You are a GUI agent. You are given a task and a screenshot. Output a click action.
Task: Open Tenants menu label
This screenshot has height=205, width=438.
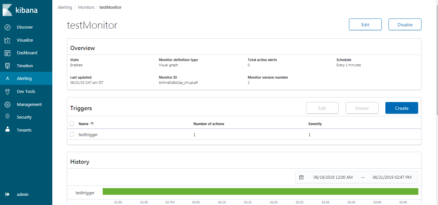coord(24,130)
